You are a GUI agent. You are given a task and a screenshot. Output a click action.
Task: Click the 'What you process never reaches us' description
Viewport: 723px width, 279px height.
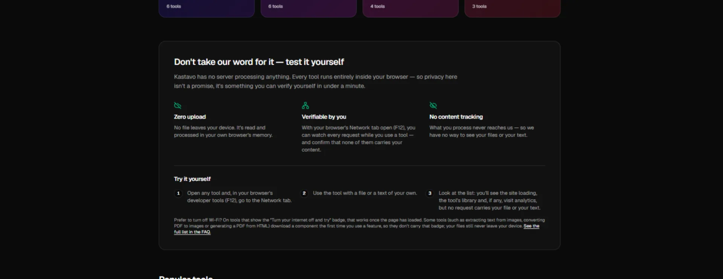click(x=482, y=131)
